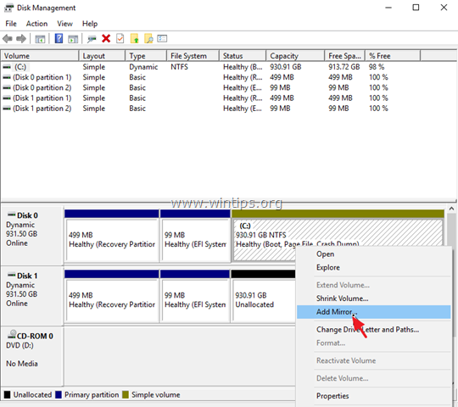Sort by the % Free column header
The image size is (458, 407).
(x=393, y=56)
